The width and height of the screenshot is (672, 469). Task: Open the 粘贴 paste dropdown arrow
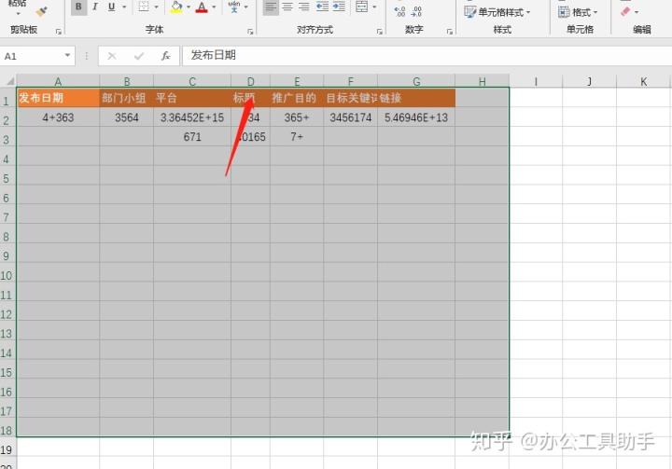pos(19,14)
